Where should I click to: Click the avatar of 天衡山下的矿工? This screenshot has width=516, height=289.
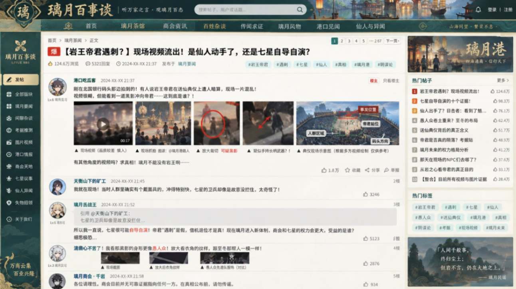click(58, 187)
